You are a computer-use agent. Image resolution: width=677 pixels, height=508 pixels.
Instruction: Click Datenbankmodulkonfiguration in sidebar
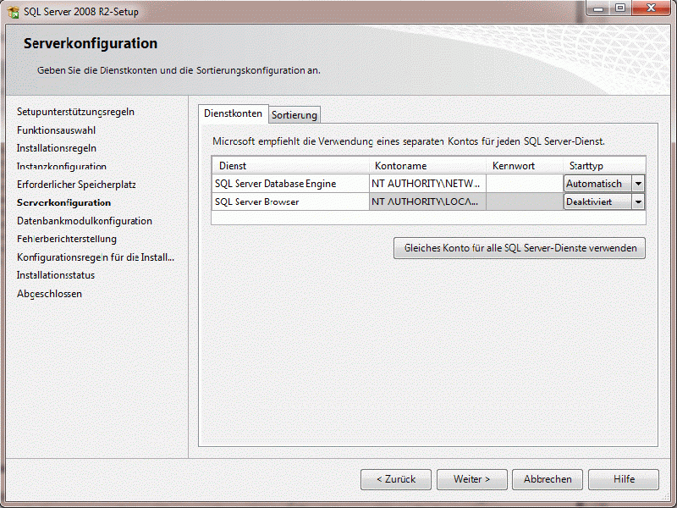click(85, 221)
